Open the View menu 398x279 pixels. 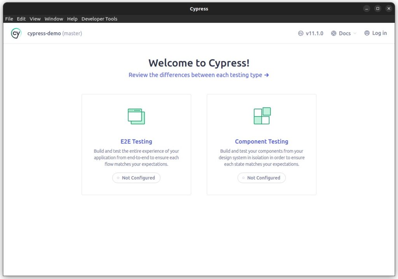click(x=35, y=19)
